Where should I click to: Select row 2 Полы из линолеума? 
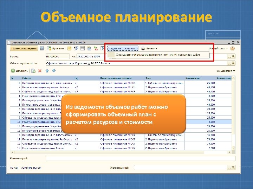121,87
